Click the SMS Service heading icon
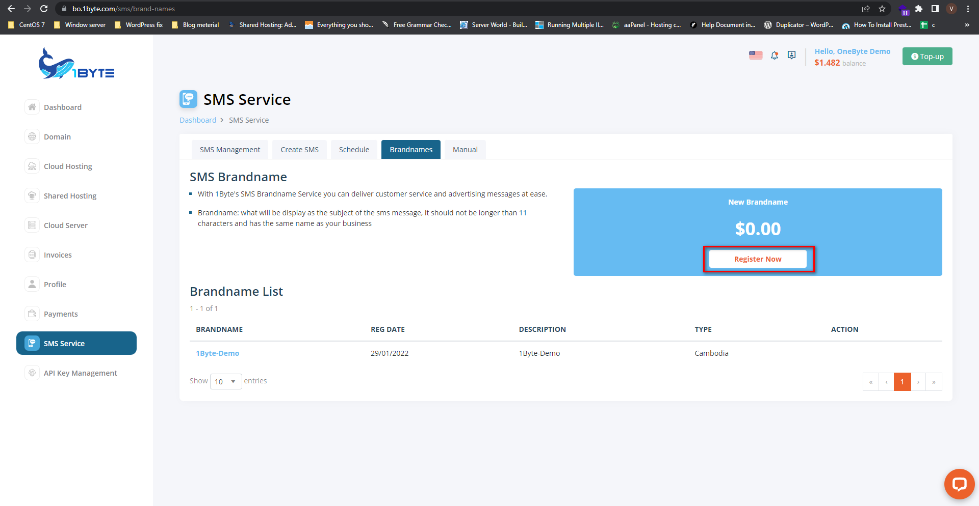 (188, 99)
